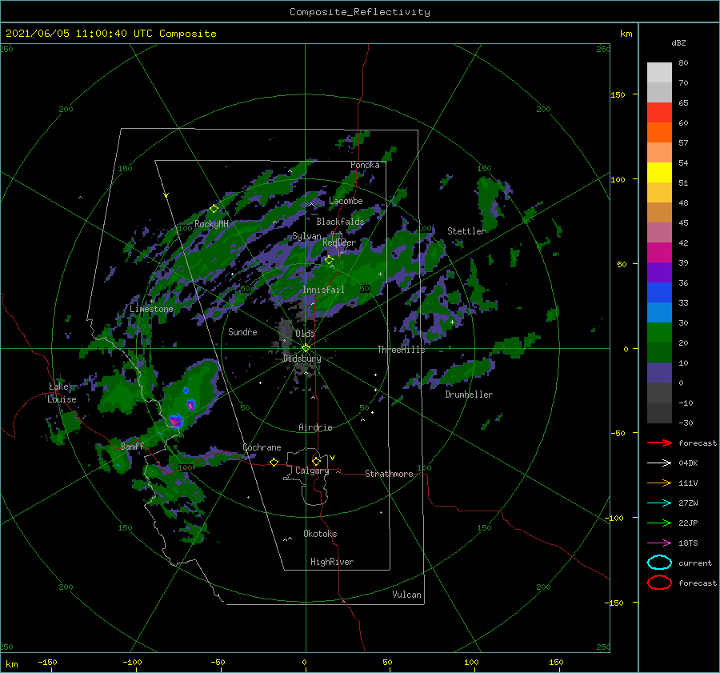This screenshot has width=720, height=673.
Task: Select the Blackfalds label
Action: click(340, 222)
